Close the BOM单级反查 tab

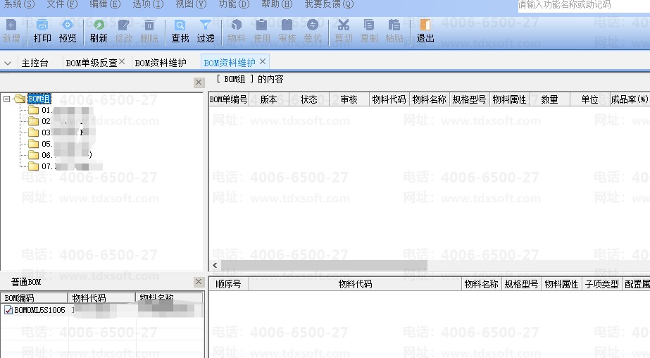point(122,62)
